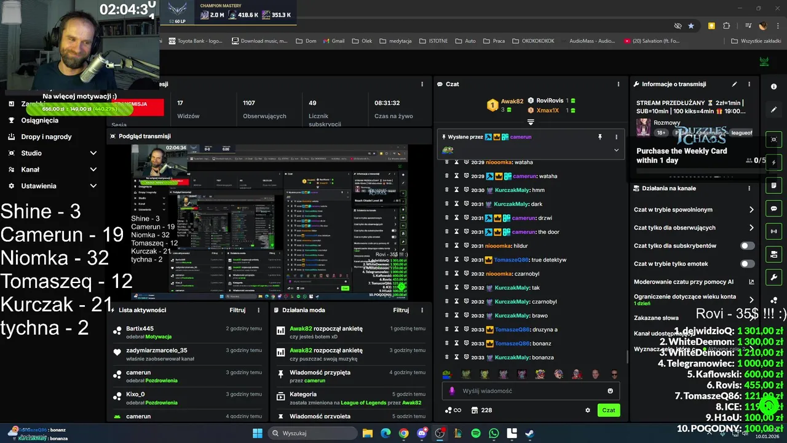Timeout KurczakMaly on the 'hmm' message
The height and width of the screenshot is (443, 787).
pyautogui.click(x=457, y=190)
